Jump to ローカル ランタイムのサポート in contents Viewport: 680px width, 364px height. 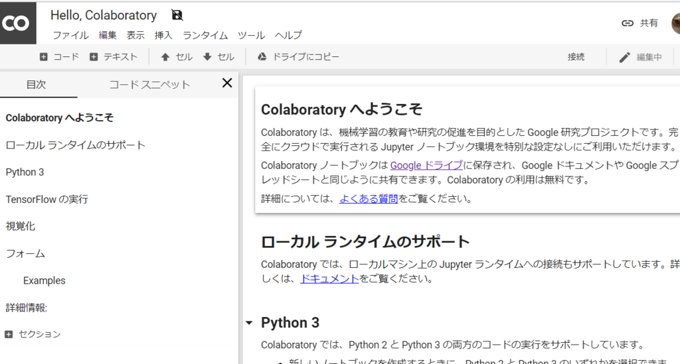pos(76,145)
